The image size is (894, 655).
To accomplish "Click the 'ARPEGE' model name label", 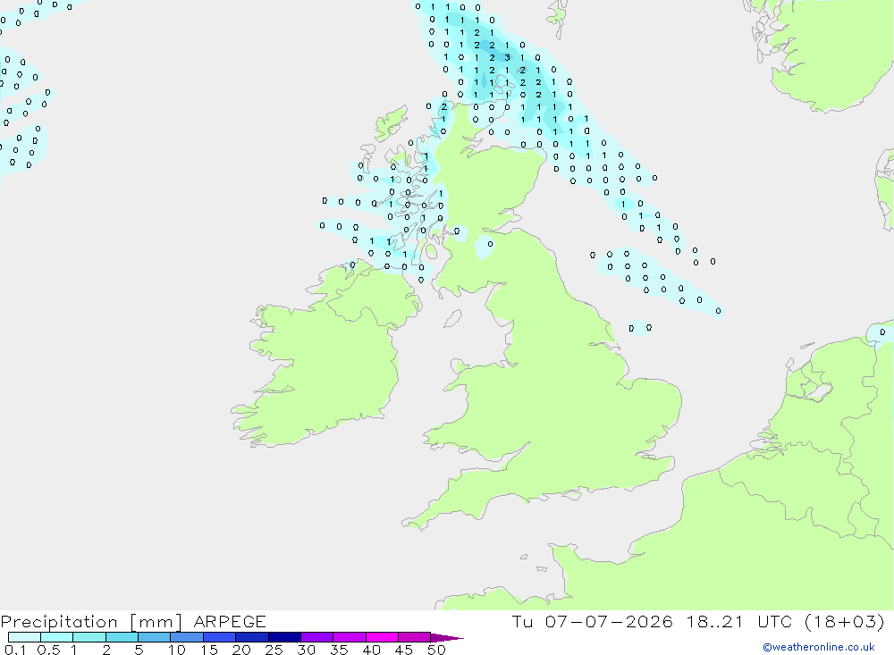I will coord(230,621).
